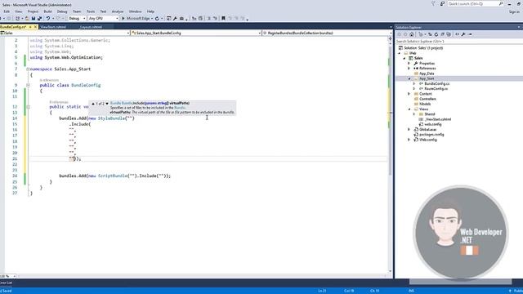Click the View Code icon in Solution Explorer

tap(457, 34)
